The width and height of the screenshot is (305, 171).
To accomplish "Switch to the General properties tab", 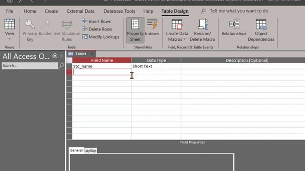I will point(76,150).
